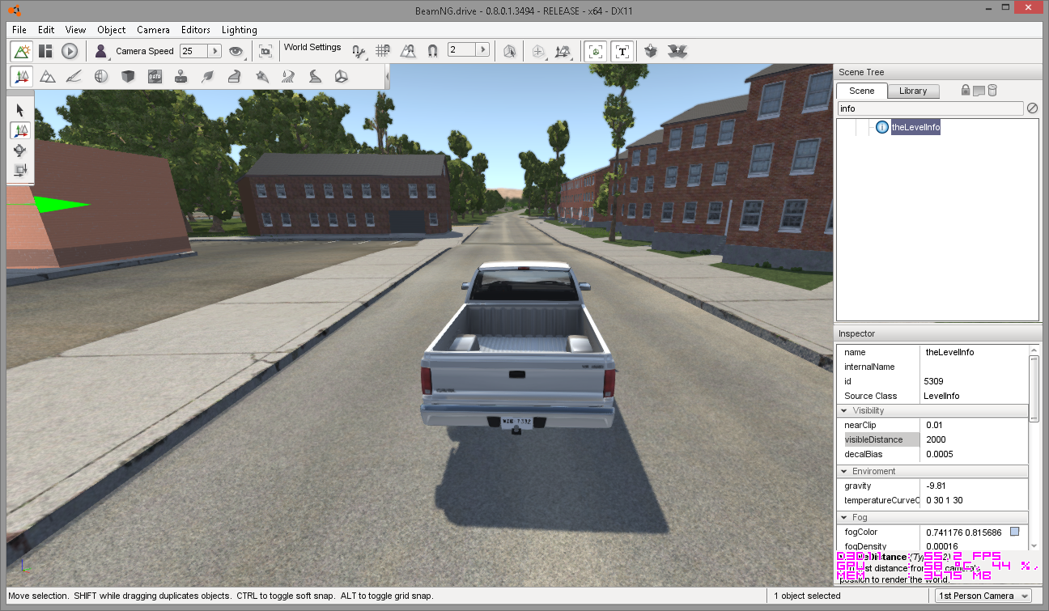Select the Sketch Tool cube icon
Screen dimensions: 1049x611
[x=128, y=76]
